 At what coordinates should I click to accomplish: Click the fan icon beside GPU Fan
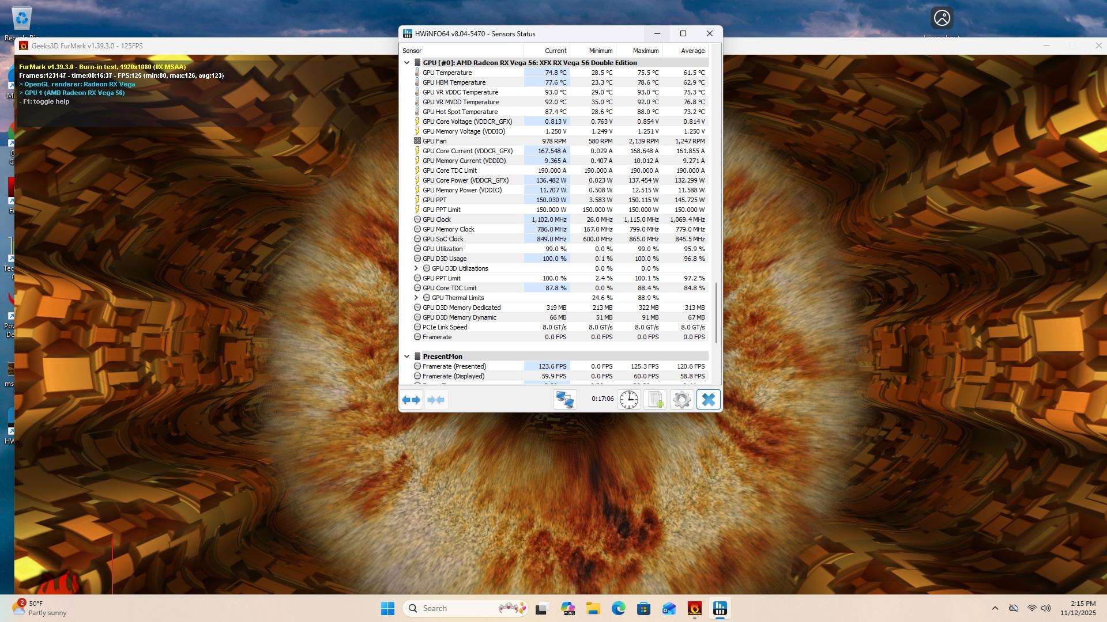tap(417, 141)
